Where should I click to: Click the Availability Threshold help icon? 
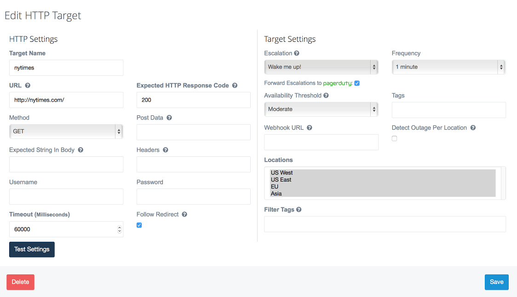326,96
